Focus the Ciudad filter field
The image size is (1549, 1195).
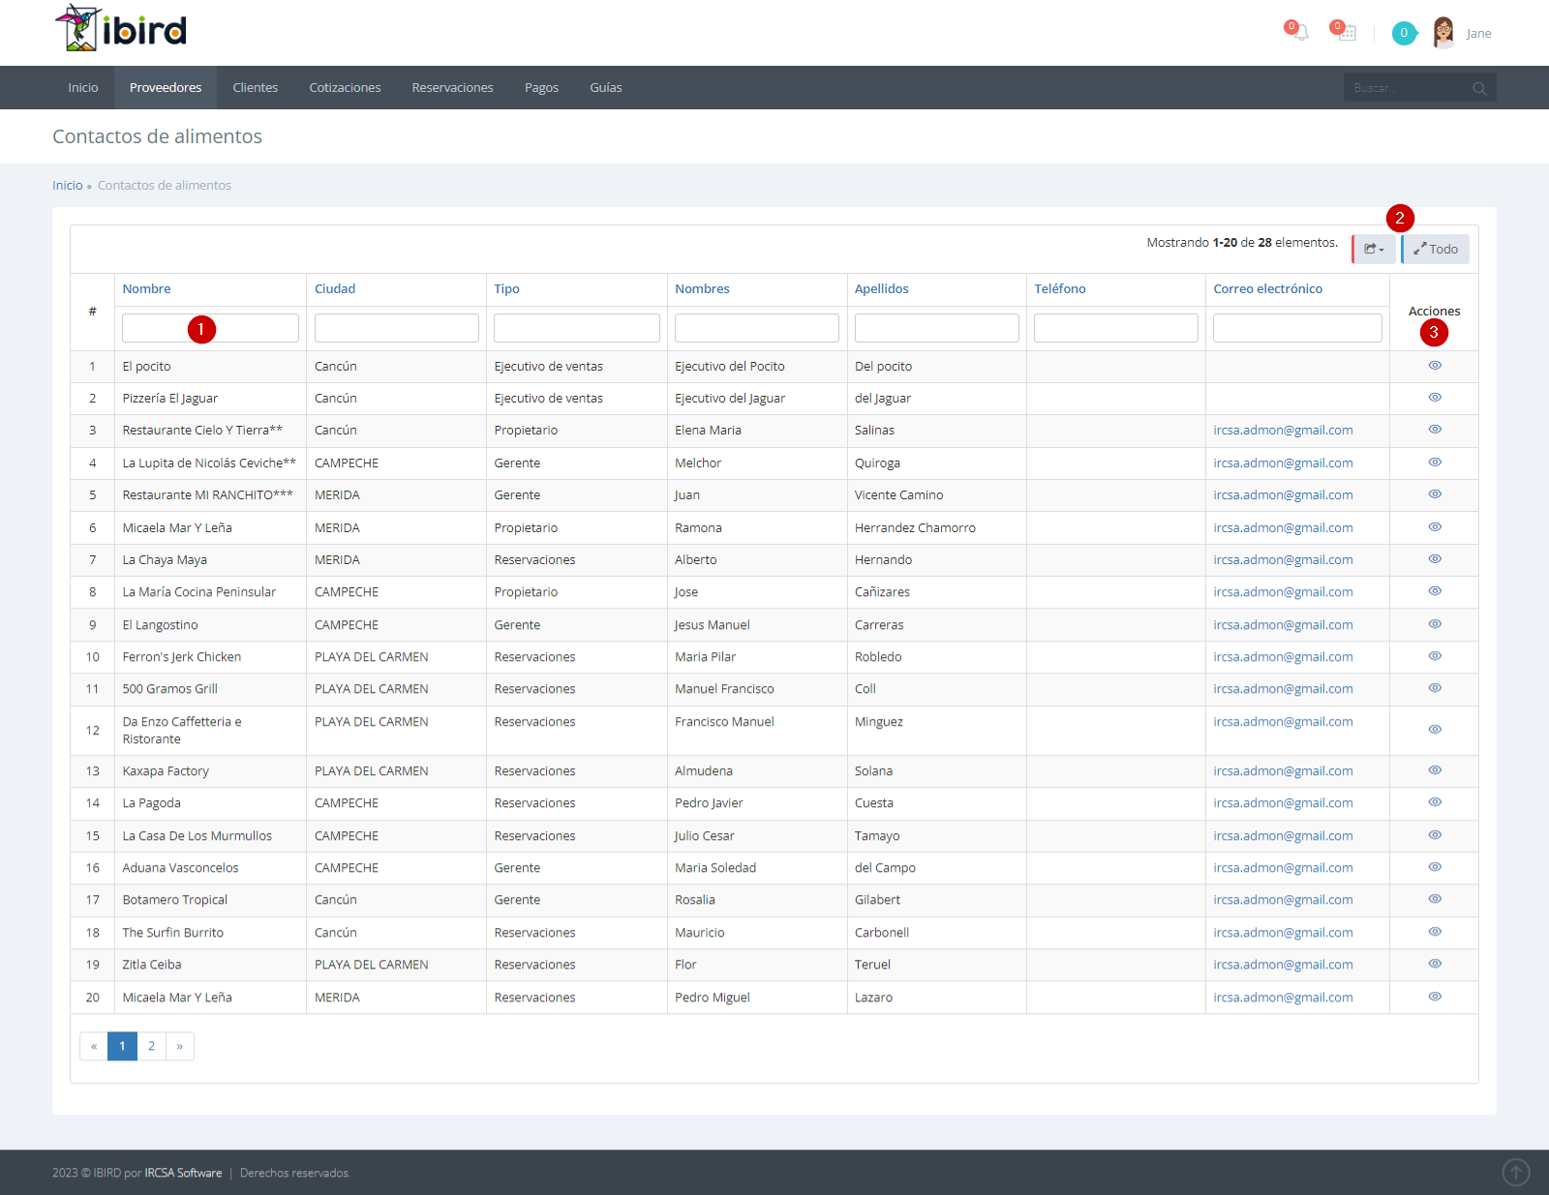click(397, 328)
